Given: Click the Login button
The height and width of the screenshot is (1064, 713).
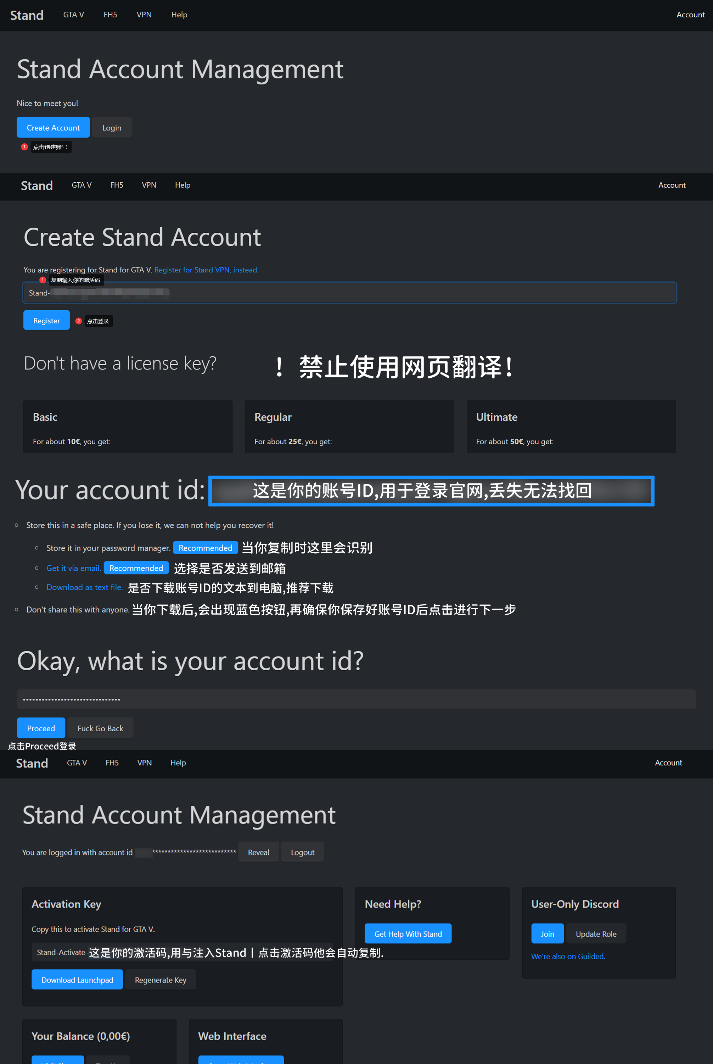Looking at the screenshot, I should coord(112,127).
